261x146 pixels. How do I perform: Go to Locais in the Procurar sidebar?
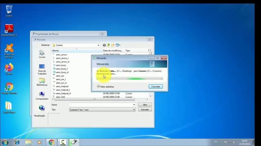coord(42,54)
